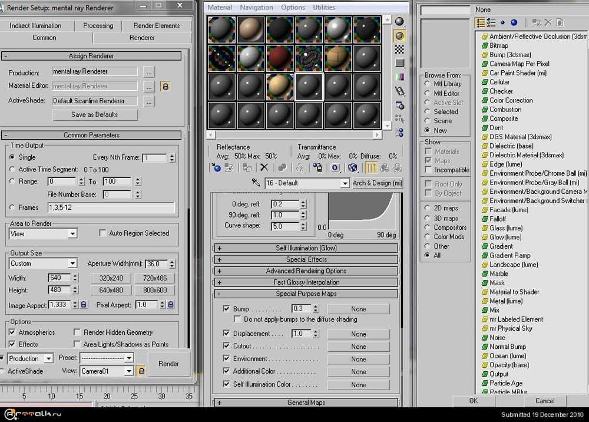Toggle the Backlight icon in Material Editor
The height and width of the screenshot is (422, 589).
[x=399, y=36]
